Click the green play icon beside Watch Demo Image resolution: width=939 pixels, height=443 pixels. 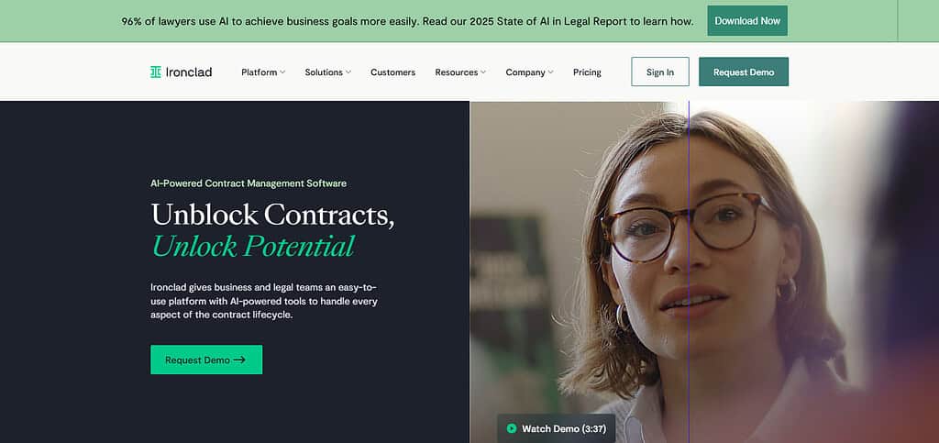click(x=512, y=428)
